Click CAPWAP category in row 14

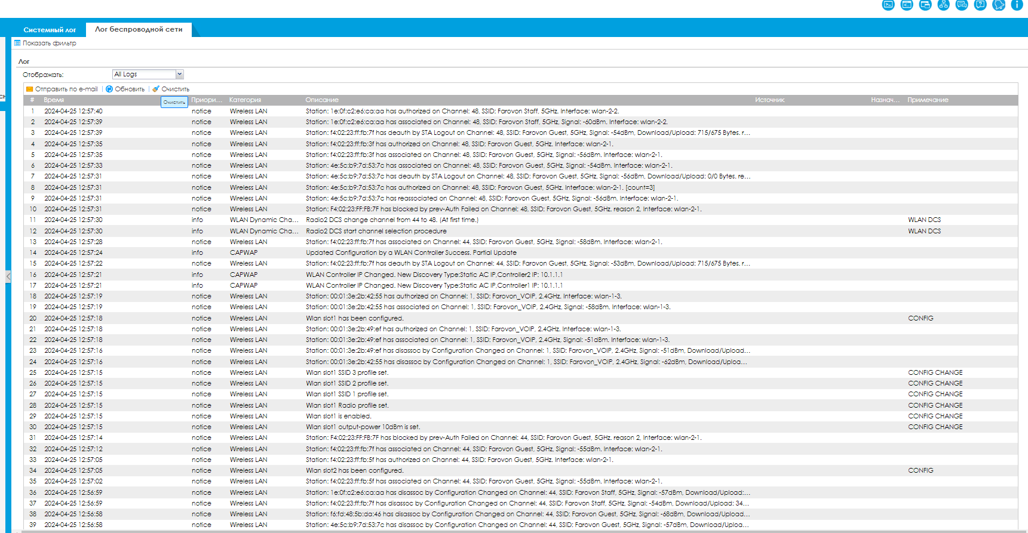click(x=244, y=252)
